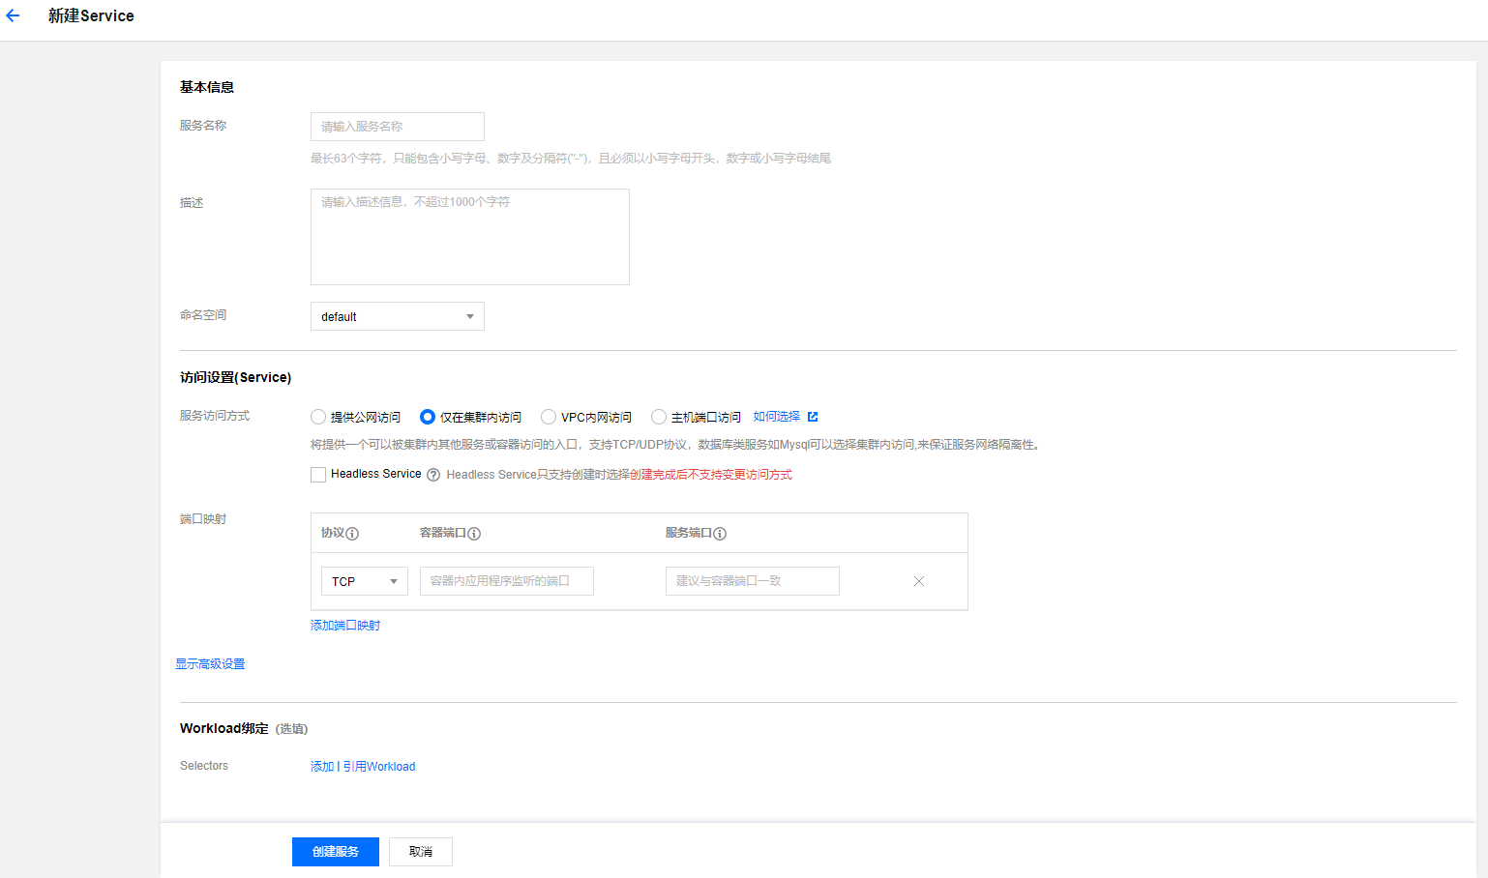The image size is (1488, 878).
Task: Open the 命名空间 default dropdown
Action: tap(397, 316)
